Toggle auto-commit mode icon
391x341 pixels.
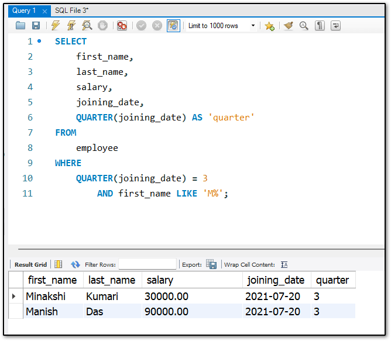[x=173, y=25]
